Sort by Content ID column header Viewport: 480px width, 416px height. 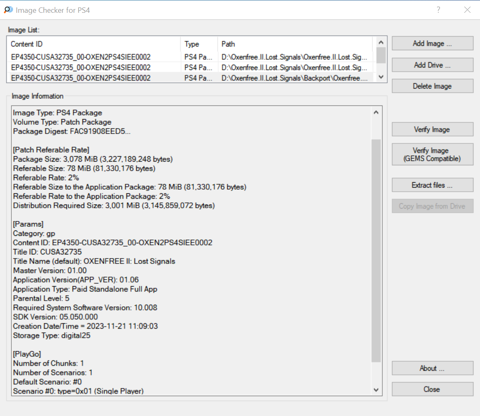(94, 44)
